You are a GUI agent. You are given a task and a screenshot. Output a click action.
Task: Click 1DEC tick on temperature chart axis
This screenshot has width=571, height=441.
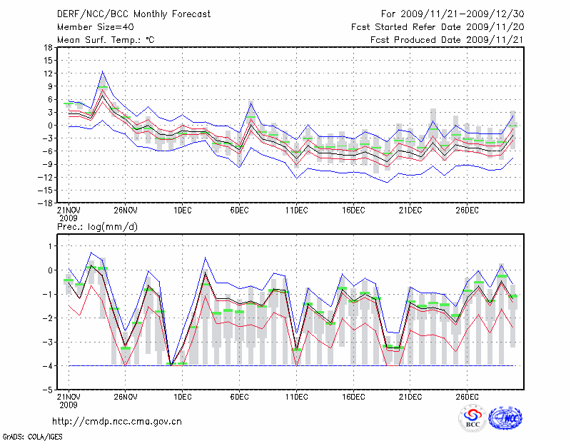point(182,211)
